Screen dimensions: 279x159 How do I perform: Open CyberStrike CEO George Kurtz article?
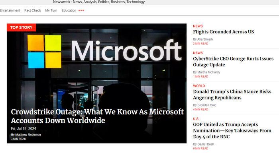(233, 62)
